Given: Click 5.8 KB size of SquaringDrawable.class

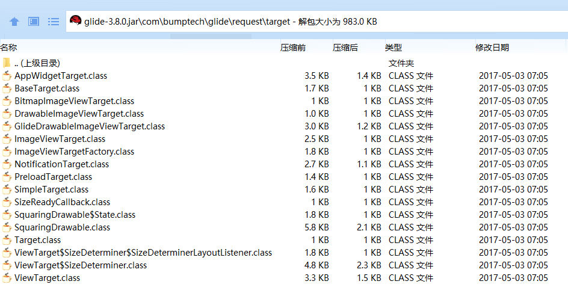Looking at the screenshot, I should (x=316, y=227).
